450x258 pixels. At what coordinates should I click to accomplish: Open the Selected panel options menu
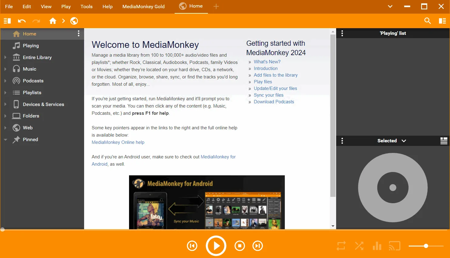click(342, 141)
